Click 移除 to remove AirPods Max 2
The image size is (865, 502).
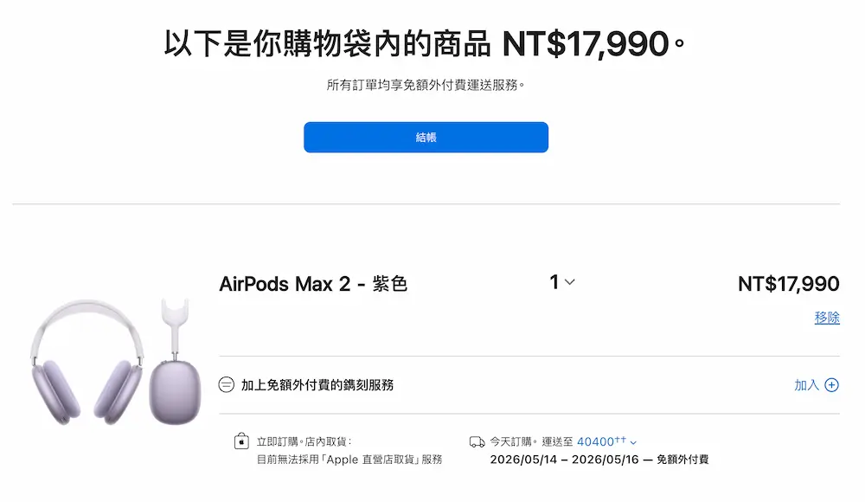(x=829, y=319)
